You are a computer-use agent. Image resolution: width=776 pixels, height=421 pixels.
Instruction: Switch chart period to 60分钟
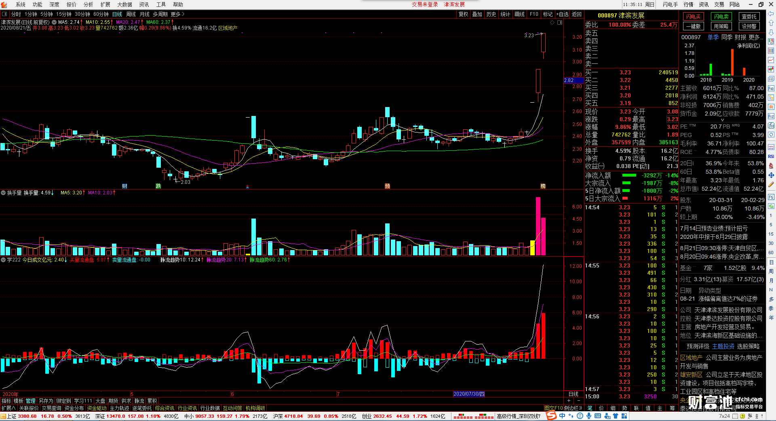(101, 14)
